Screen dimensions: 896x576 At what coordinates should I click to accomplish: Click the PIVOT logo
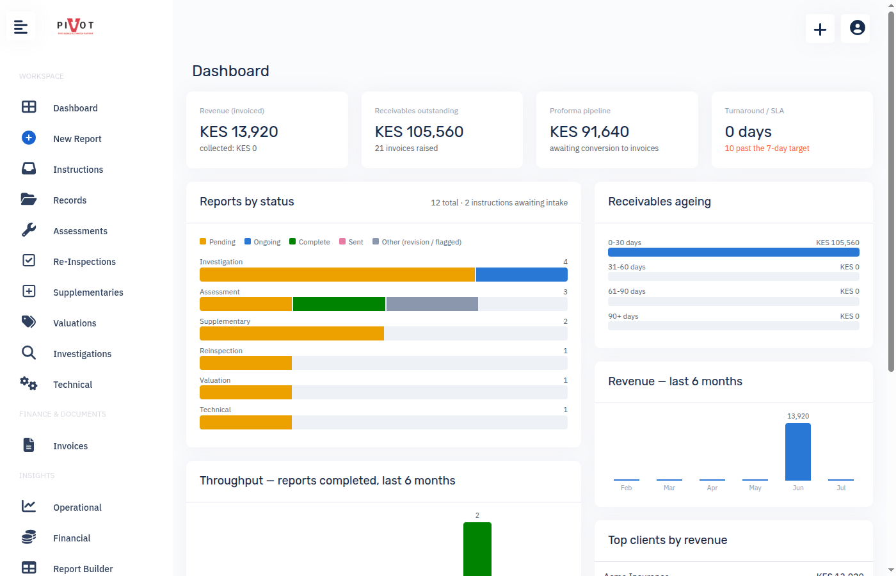pyautogui.click(x=76, y=26)
